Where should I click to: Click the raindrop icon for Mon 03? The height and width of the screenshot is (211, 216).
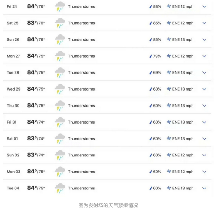tap(151, 172)
